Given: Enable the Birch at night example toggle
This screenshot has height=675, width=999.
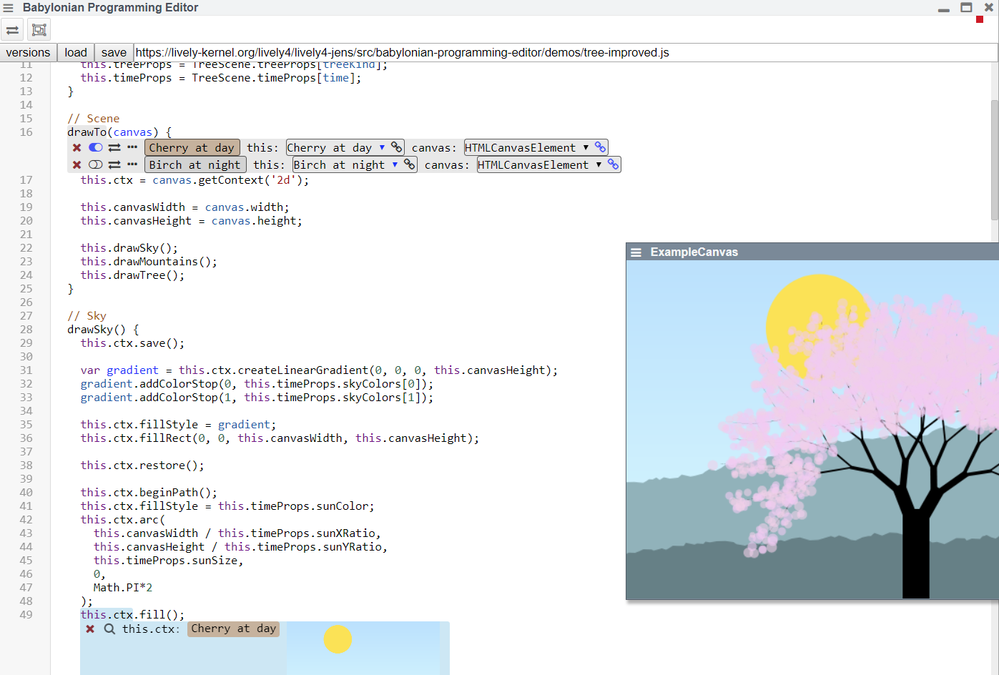Looking at the screenshot, I should tap(96, 164).
